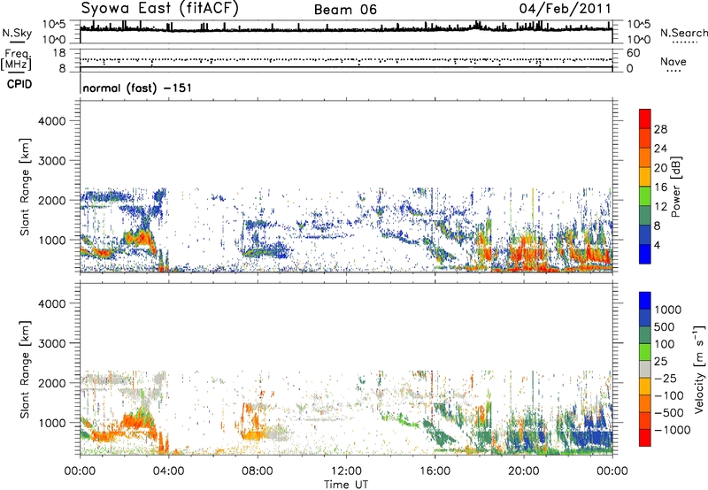Click the '08:00' time axis tick label
The image size is (708, 490).
pyautogui.click(x=258, y=471)
